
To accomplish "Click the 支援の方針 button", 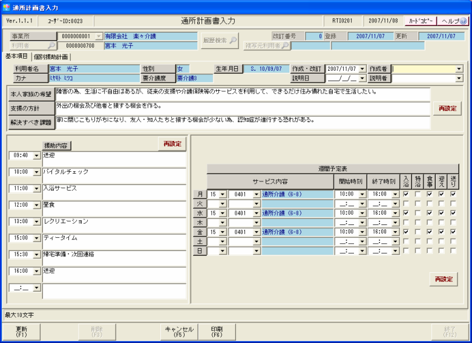I will point(31,108).
